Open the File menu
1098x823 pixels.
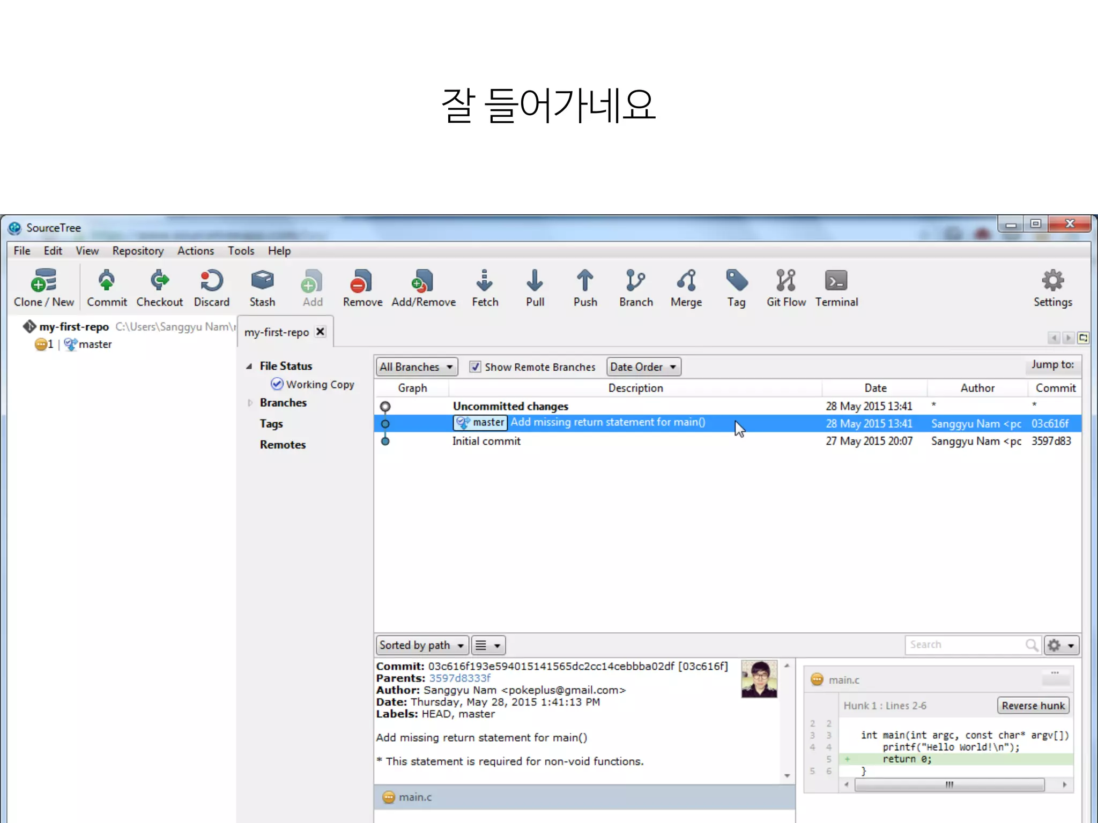point(21,251)
